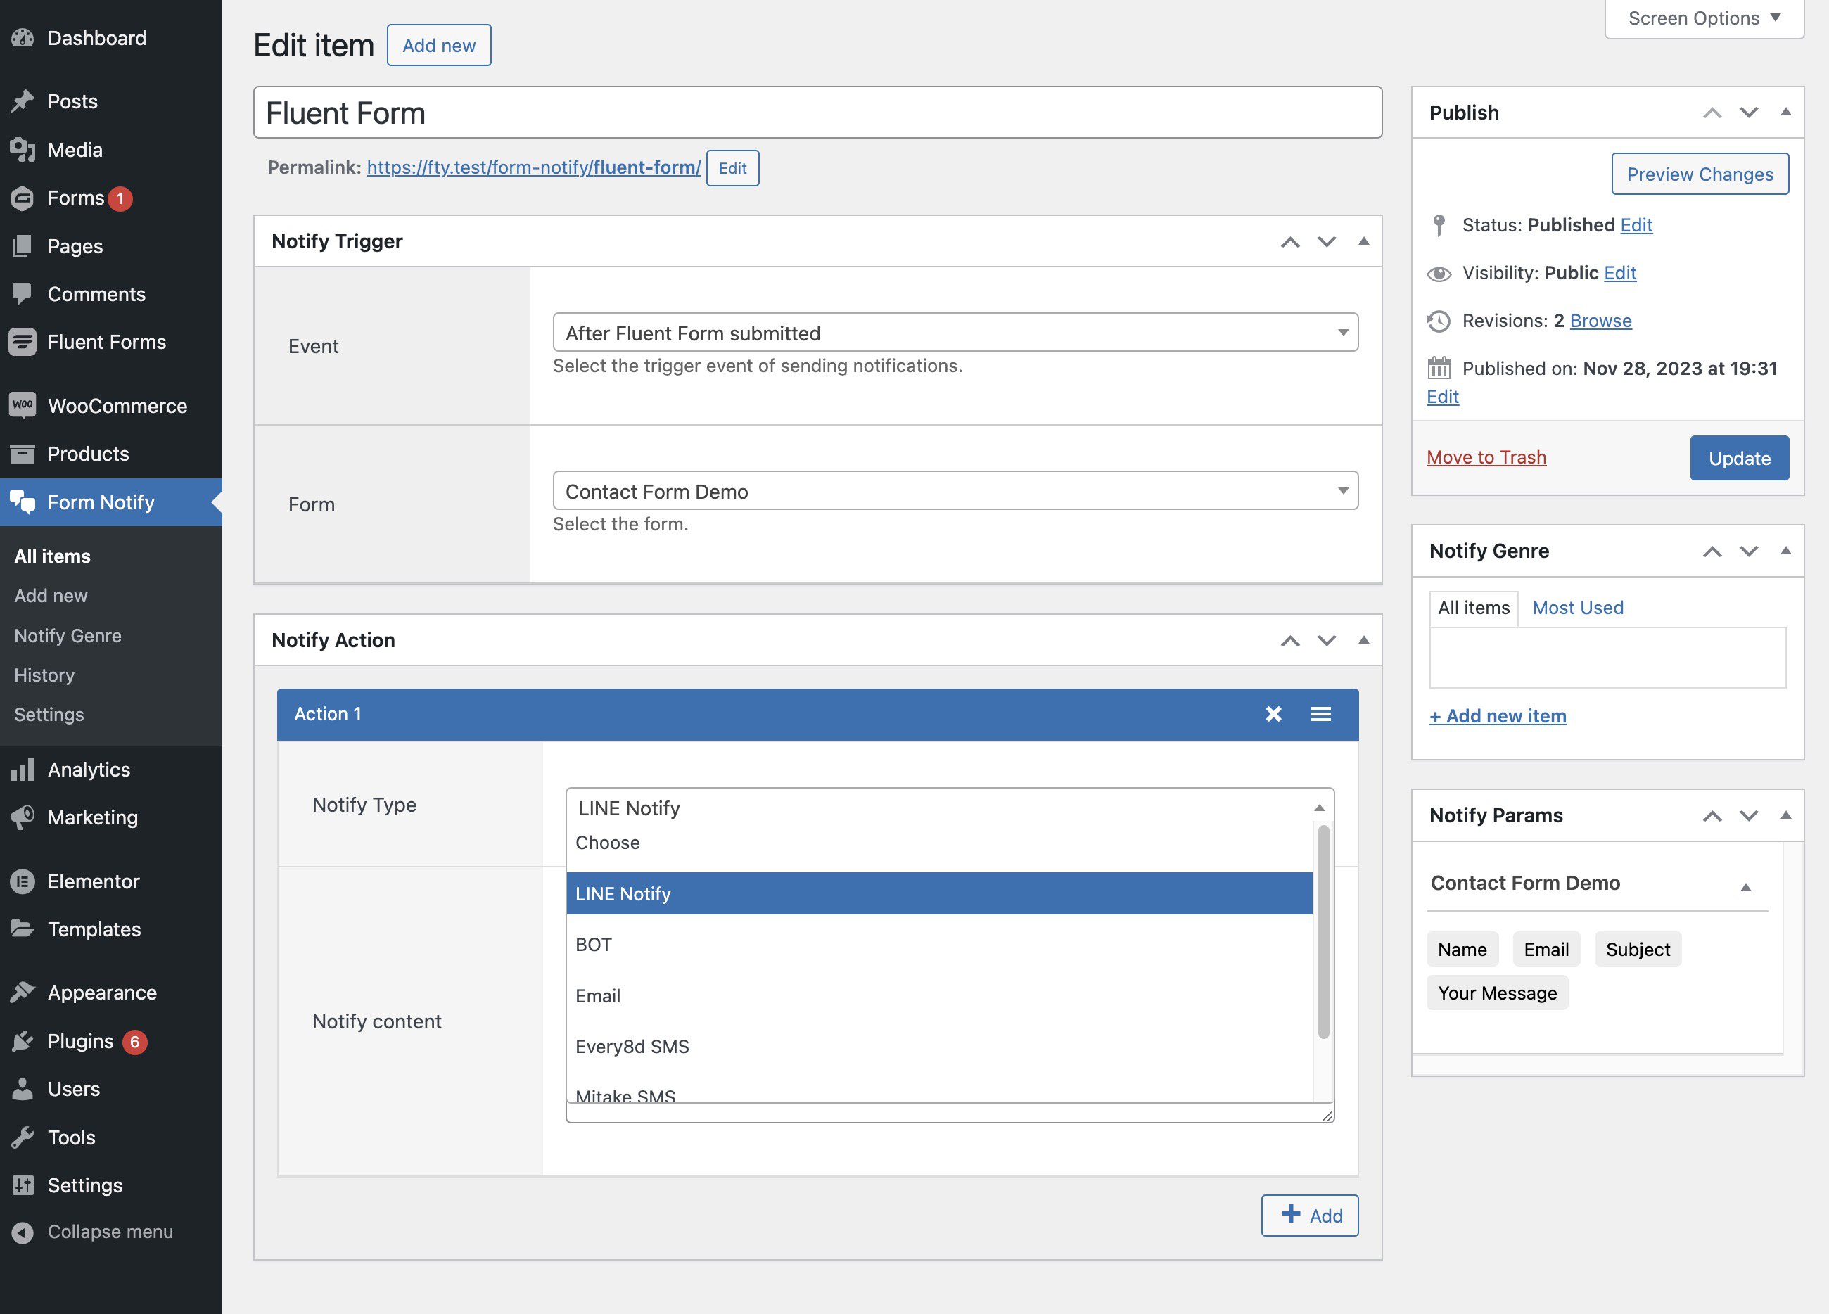Image resolution: width=1829 pixels, height=1314 pixels.
Task: Select Email notify type option
Action: click(x=940, y=995)
